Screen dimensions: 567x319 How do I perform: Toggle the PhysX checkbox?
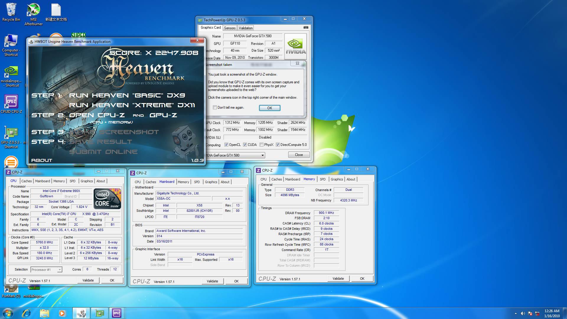point(261,145)
